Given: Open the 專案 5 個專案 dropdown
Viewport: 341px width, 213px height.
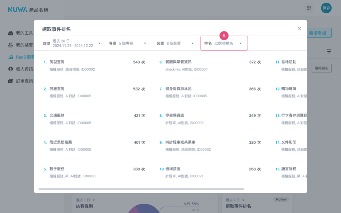Looking at the screenshot, I should (128, 44).
